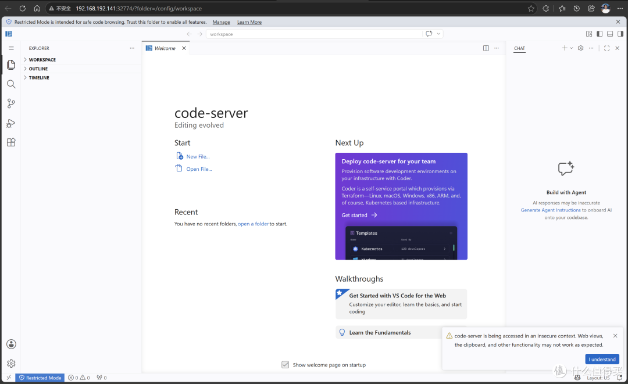Click the New File link
Screen dimensions: 628x384
tap(198, 156)
